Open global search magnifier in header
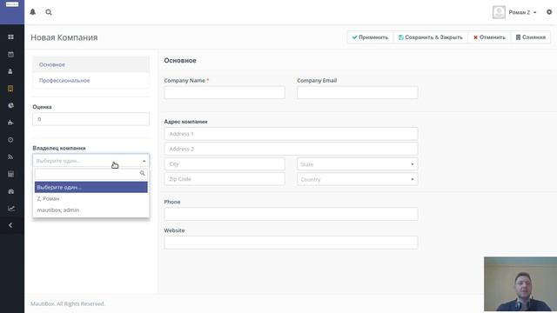The image size is (557, 313). coord(49,12)
